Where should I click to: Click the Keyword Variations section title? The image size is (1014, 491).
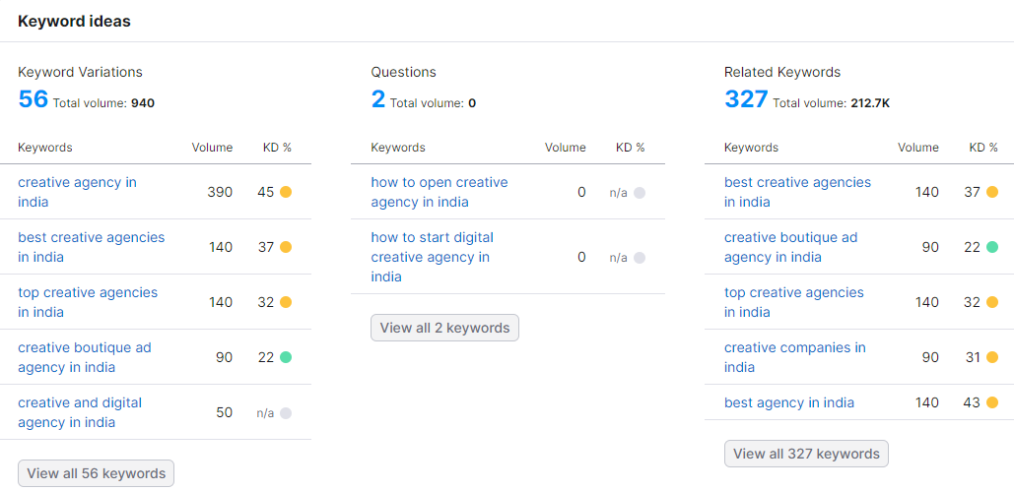[x=80, y=72]
